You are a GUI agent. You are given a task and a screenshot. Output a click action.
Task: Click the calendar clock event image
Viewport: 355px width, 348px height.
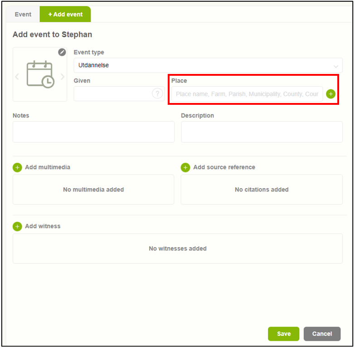(x=40, y=75)
